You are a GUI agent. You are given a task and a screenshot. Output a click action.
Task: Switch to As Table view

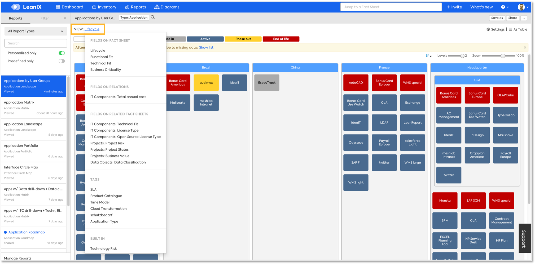[x=518, y=29]
